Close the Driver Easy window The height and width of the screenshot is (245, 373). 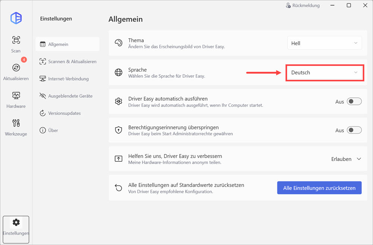[x=365, y=5]
